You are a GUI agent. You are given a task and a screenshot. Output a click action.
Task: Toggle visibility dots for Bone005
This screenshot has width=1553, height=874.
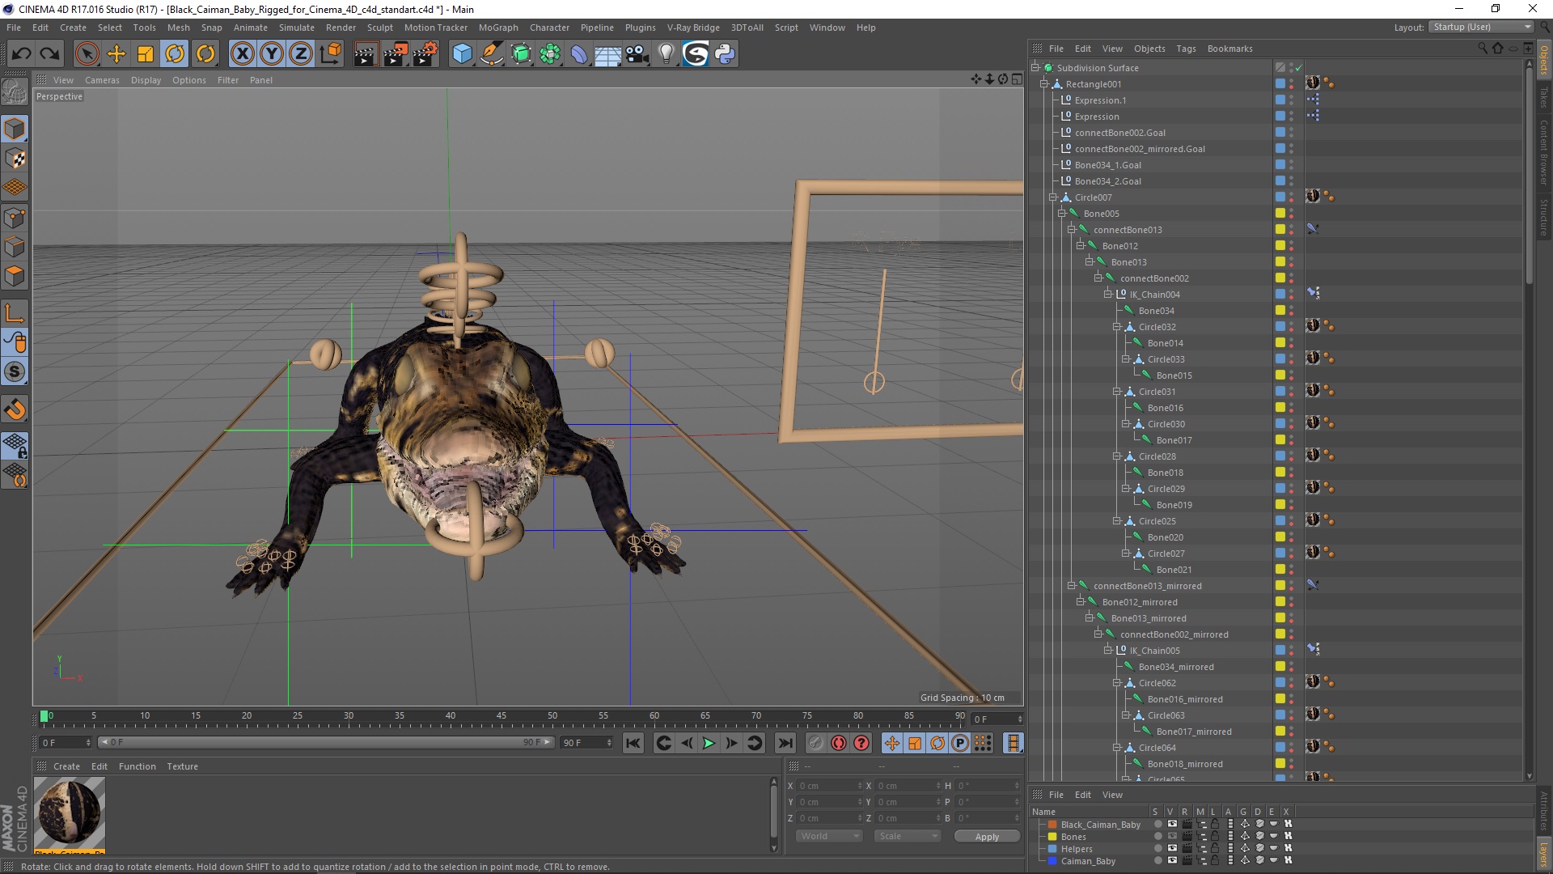[1291, 214]
